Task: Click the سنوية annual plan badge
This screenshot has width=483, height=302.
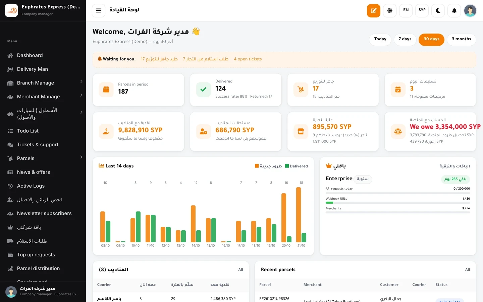Action: [363, 179]
